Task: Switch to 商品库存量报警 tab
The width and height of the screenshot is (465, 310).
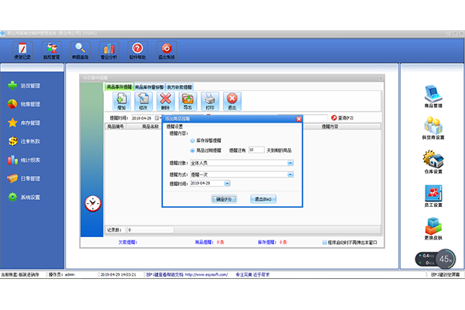Action: [x=150, y=87]
